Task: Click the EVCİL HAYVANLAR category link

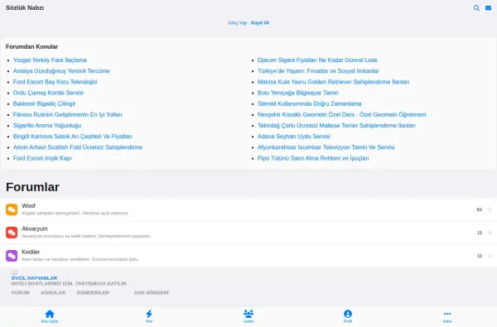Action: pos(34,278)
